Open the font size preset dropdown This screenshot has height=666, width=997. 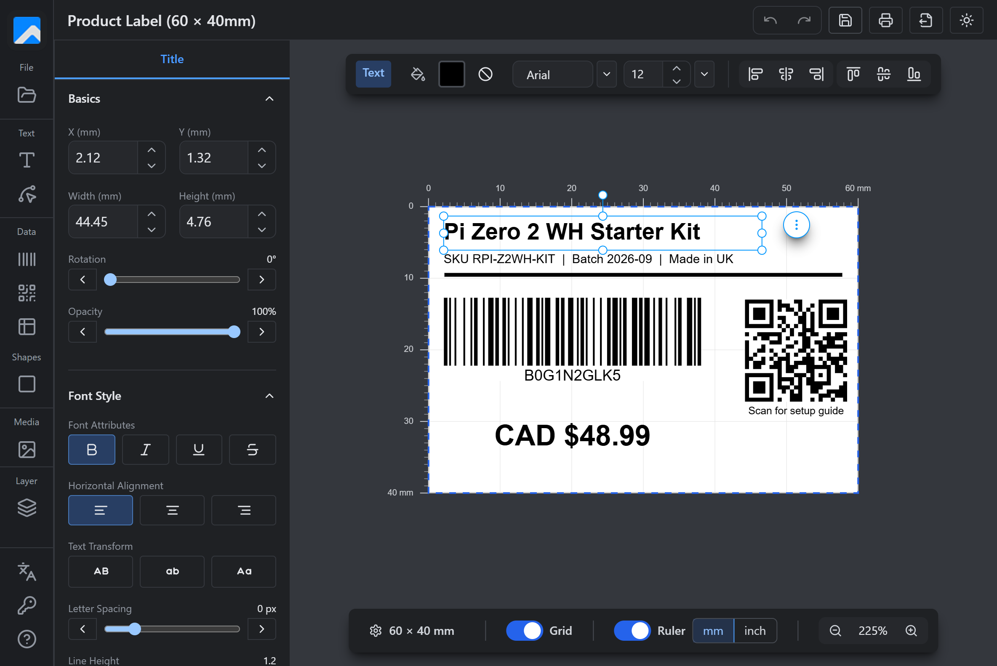point(704,75)
